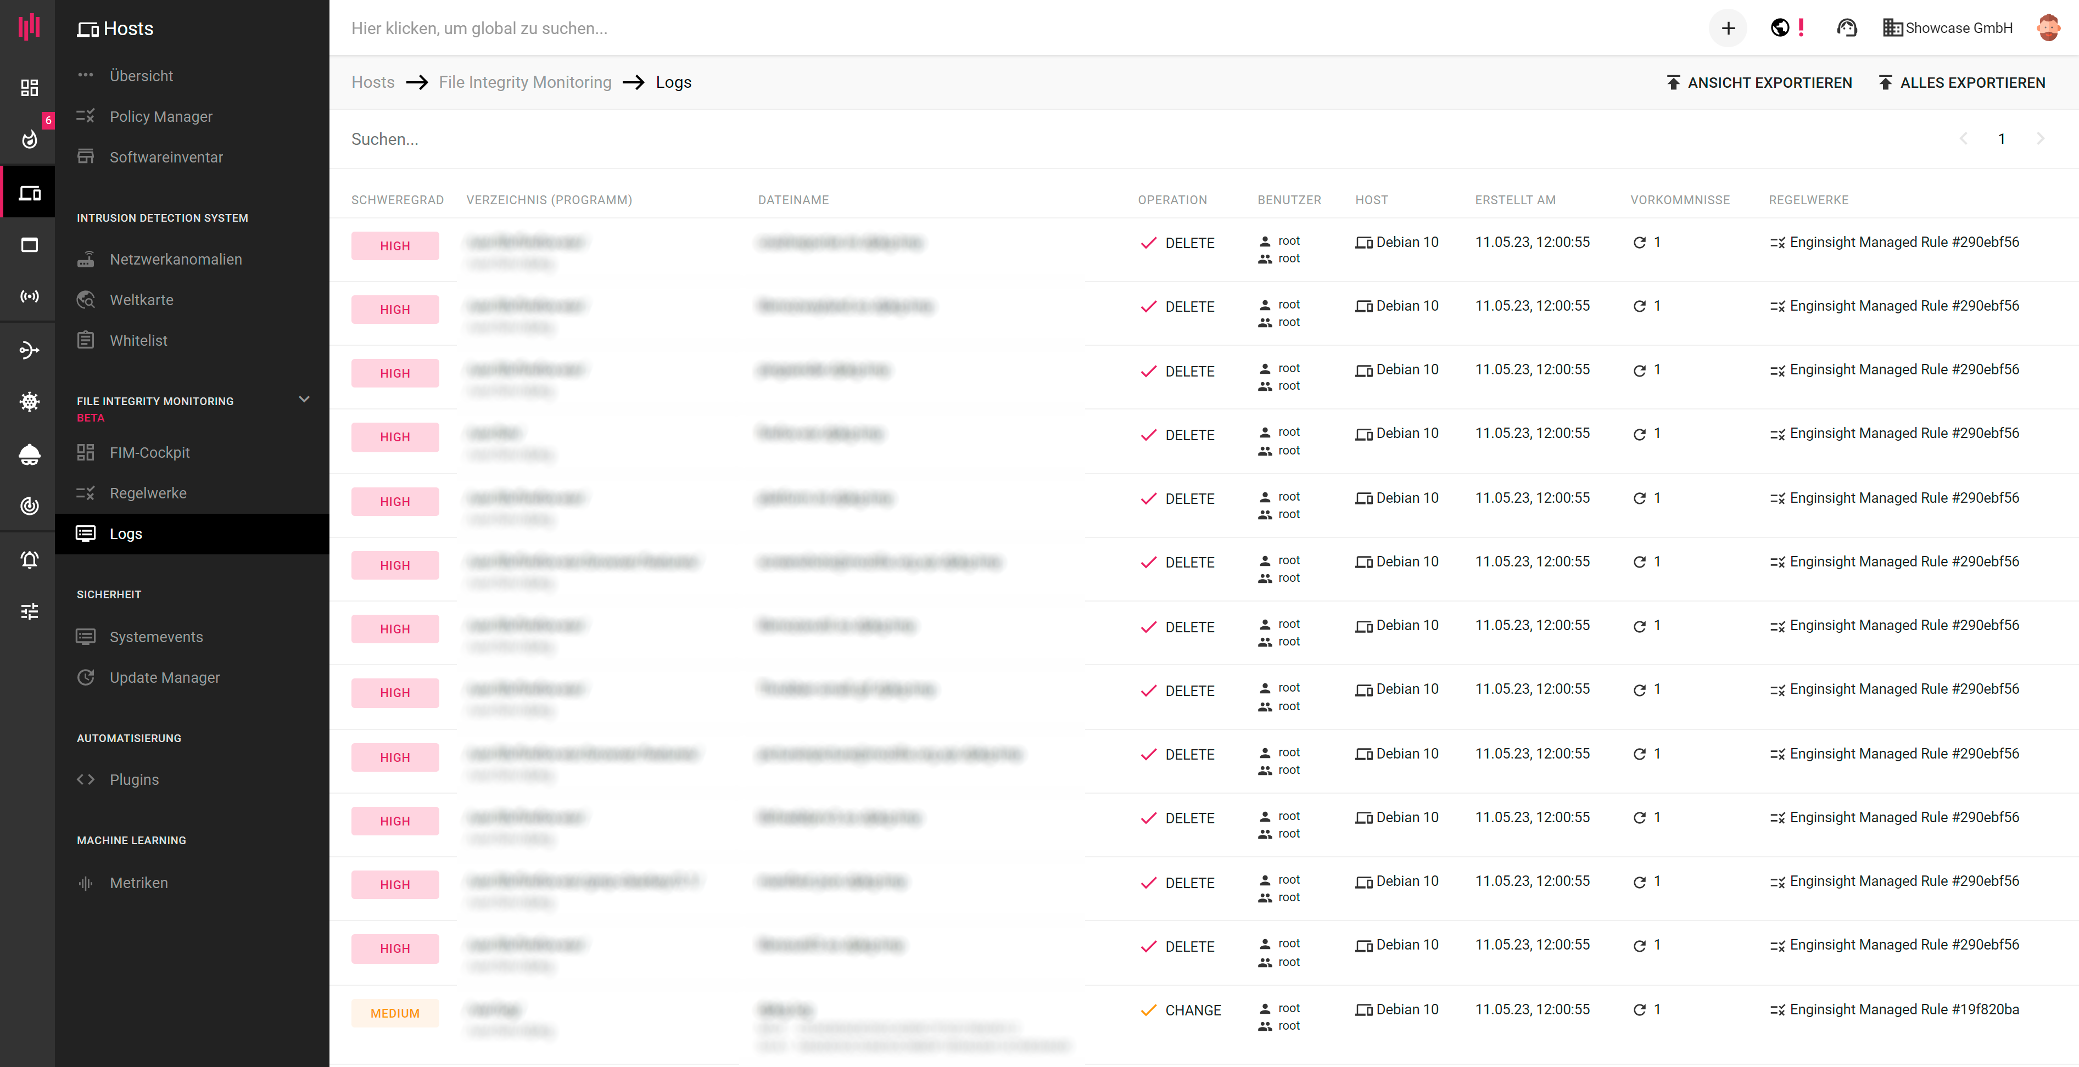Click the plus add button in header

click(x=1727, y=28)
